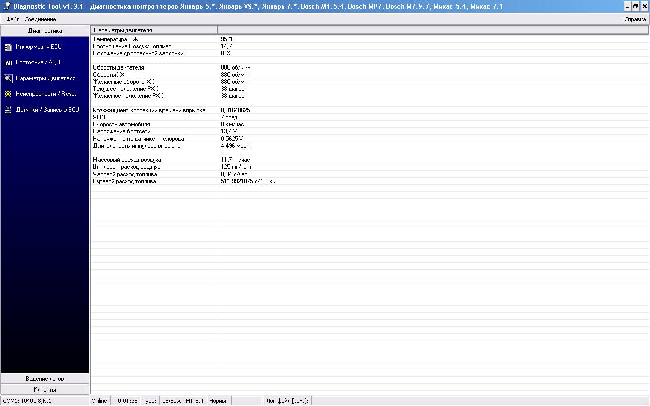
Task: Select the Диагностика panel header
Action: [x=45, y=31]
